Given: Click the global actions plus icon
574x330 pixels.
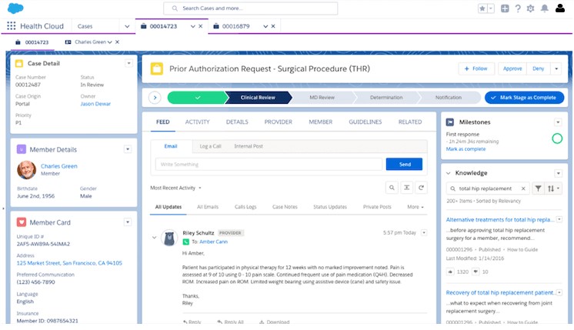Looking at the screenshot, I should click(x=505, y=8).
